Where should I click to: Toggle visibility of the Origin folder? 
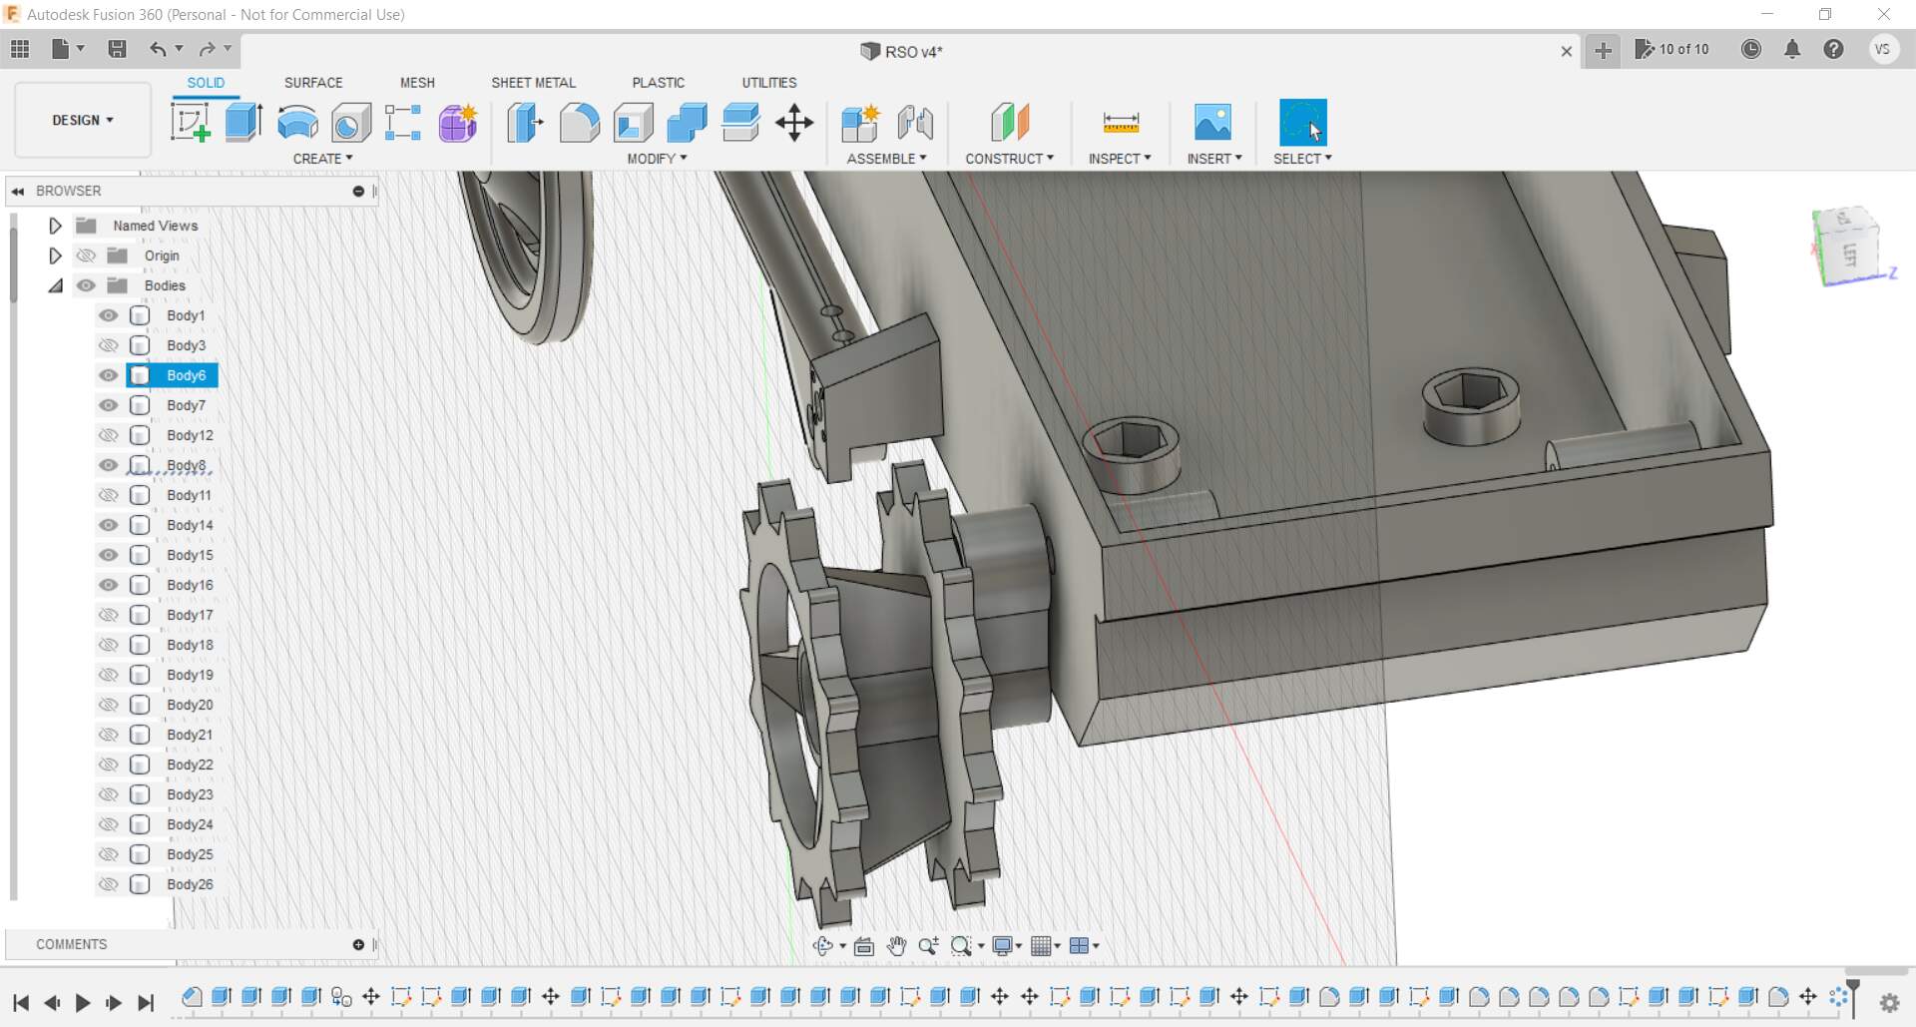pos(87,256)
